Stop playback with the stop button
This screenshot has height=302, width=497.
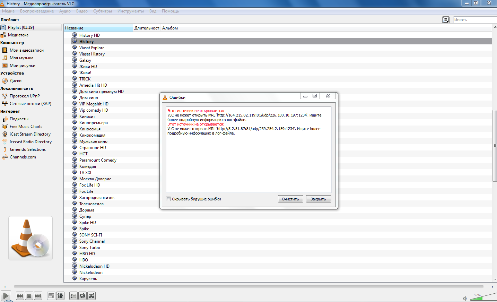point(29,296)
